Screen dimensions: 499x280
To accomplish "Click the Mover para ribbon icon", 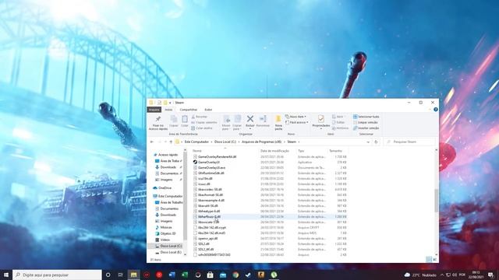I will (x=226, y=119).
